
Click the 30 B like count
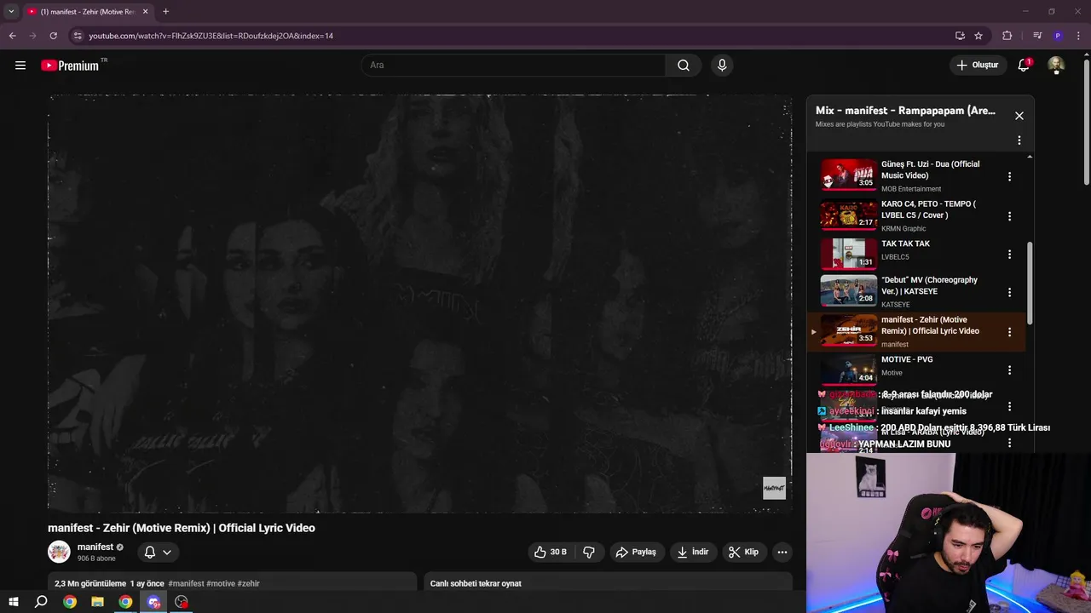pos(558,553)
